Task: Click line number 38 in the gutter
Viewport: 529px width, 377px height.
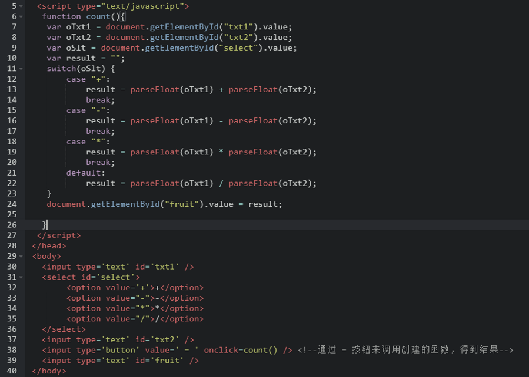Action: [x=12, y=350]
